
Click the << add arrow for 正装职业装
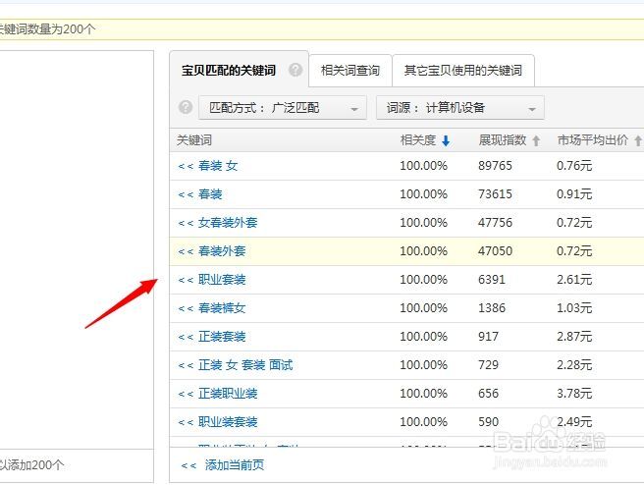click(x=186, y=394)
